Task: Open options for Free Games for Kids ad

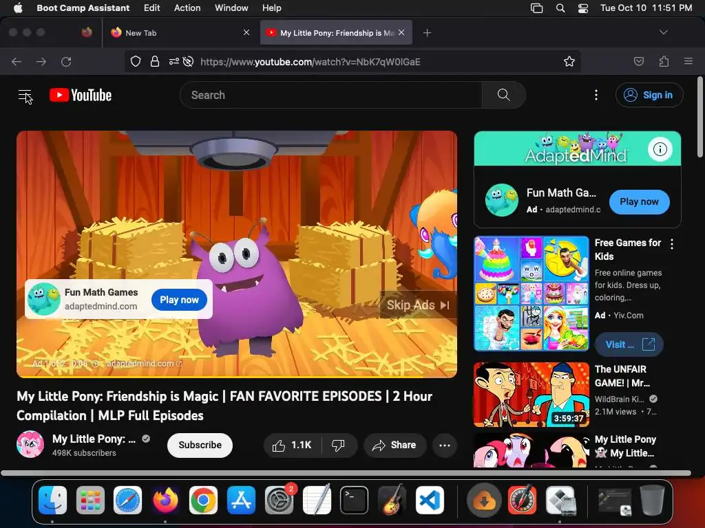Action: 672,244
